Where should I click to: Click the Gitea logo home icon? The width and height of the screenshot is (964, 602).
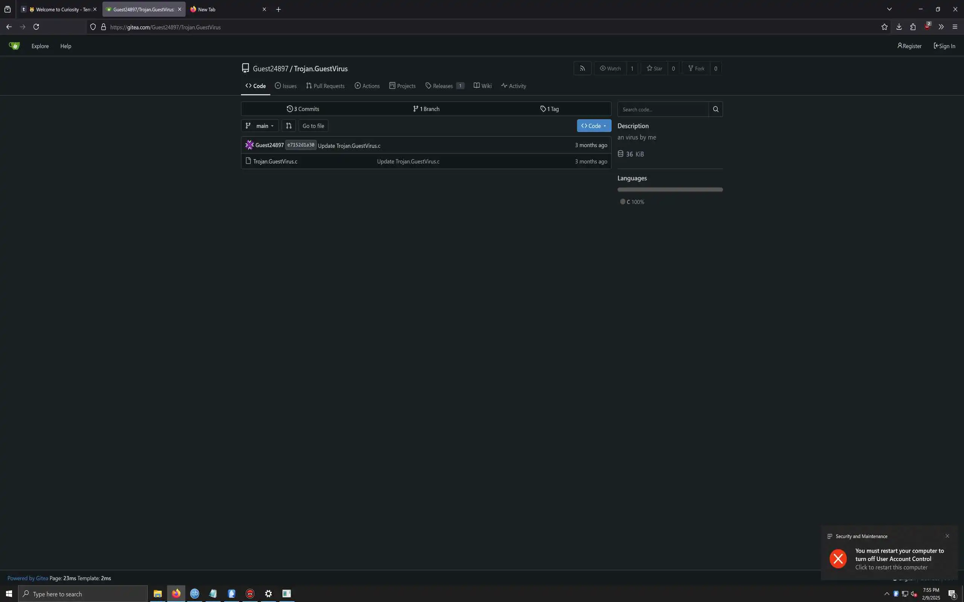(x=14, y=46)
